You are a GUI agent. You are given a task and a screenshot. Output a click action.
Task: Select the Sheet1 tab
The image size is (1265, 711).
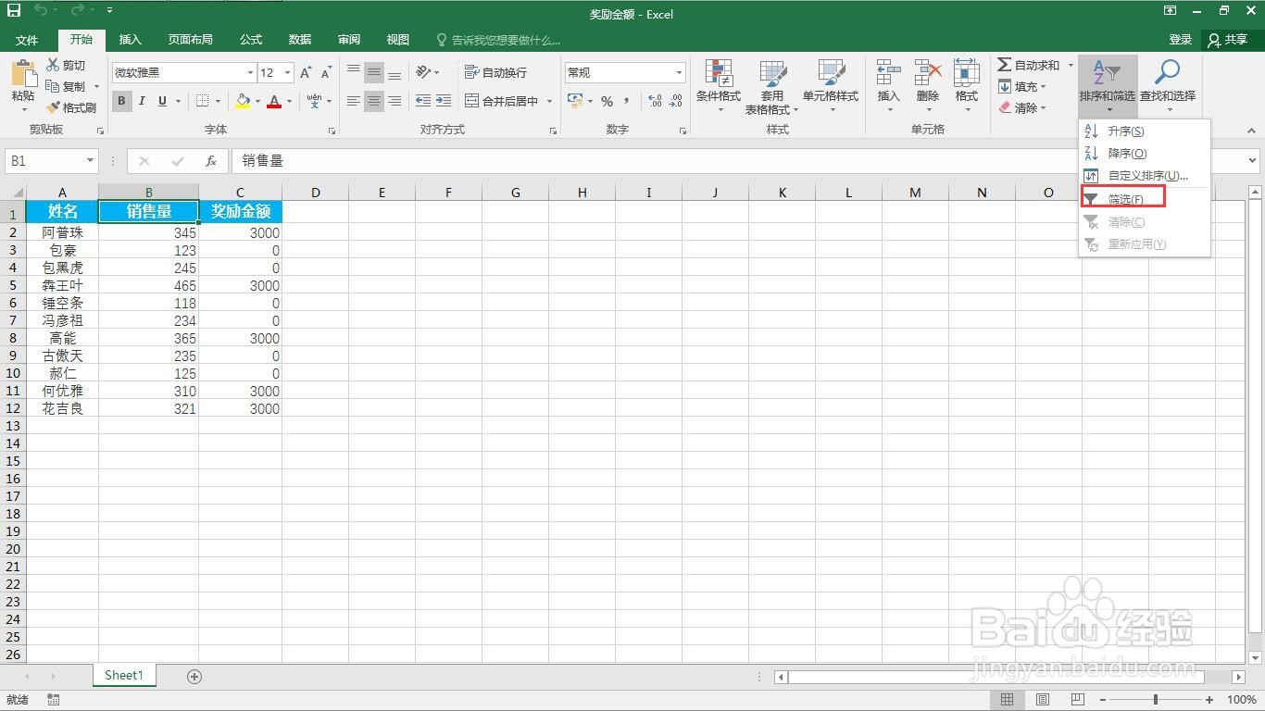[x=124, y=676]
